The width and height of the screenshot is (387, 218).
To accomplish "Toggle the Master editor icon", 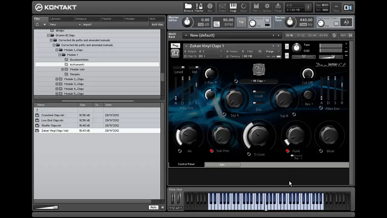I will tap(199, 8).
